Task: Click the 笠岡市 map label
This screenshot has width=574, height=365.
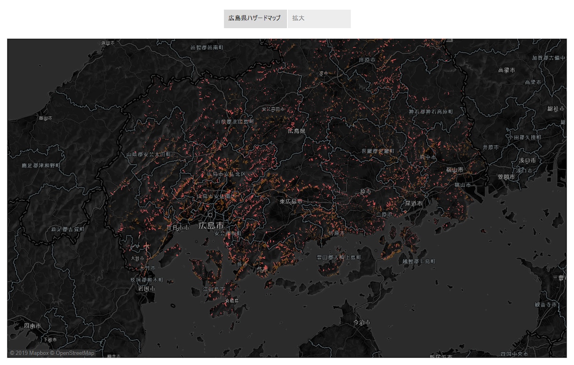Action: click(x=506, y=177)
